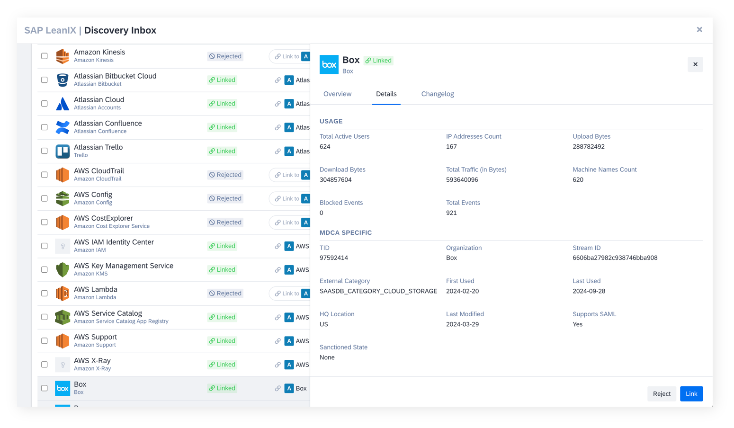734x428 pixels.
Task: Click the Rejected status of Amazon Kinesis
Action: (x=225, y=56)
